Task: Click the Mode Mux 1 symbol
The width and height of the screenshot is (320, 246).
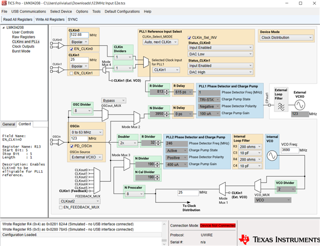Action: [x=222, y=189]
